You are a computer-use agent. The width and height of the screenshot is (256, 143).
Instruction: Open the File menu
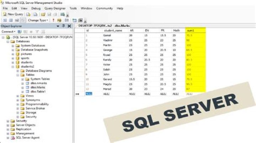point(5,8)
